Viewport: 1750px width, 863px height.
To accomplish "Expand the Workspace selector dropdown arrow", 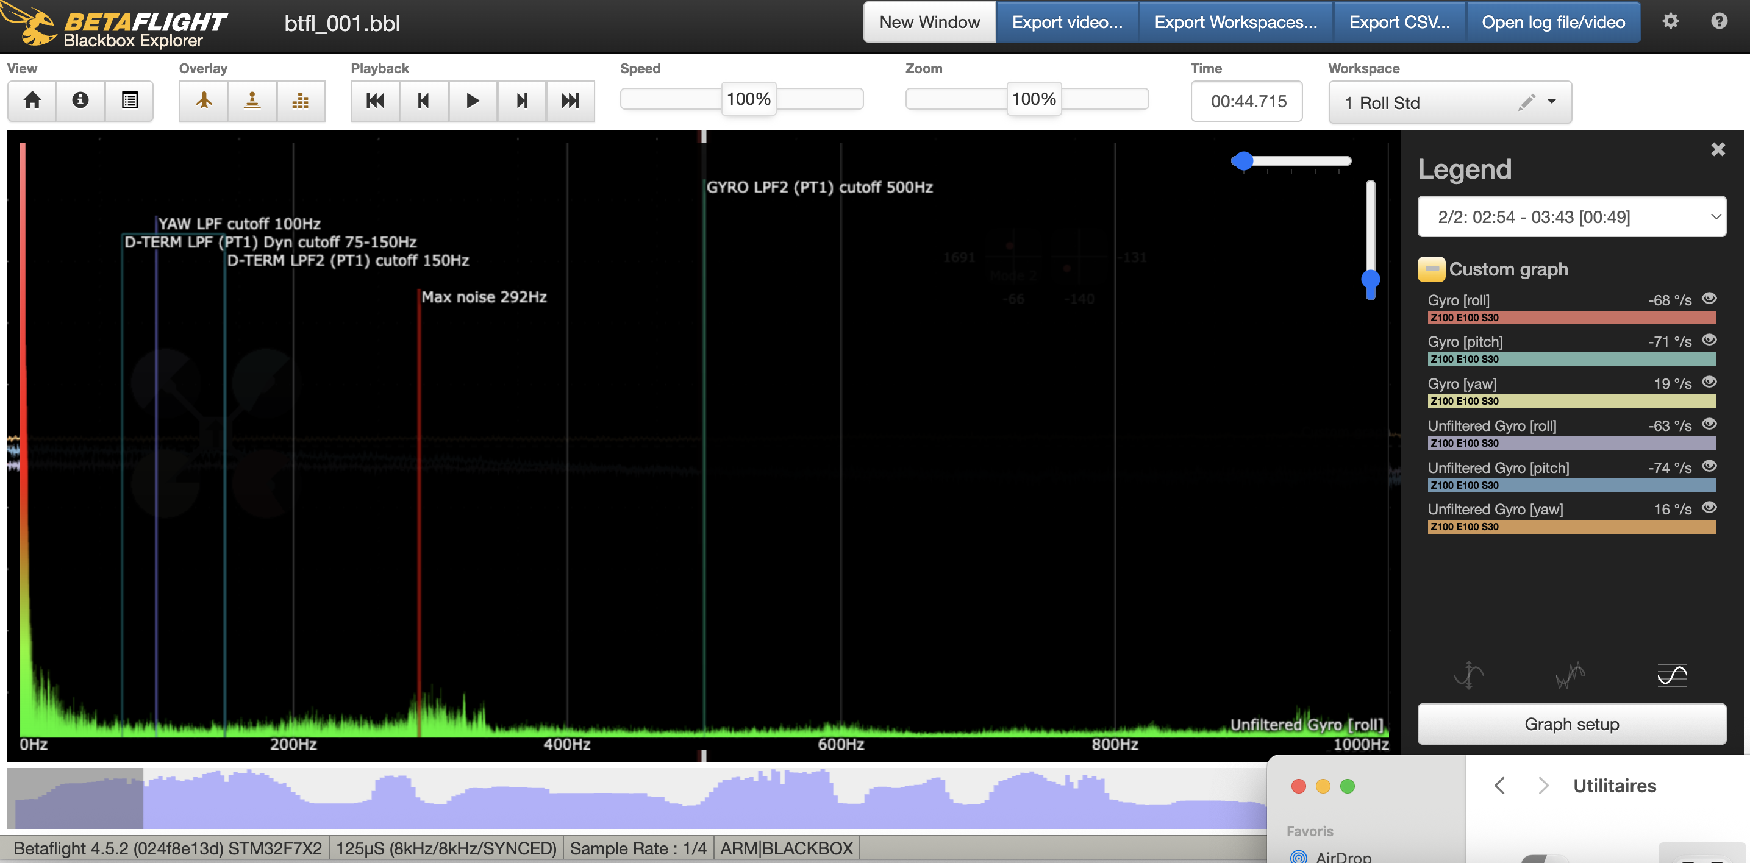I will [x=1552, y=102].
